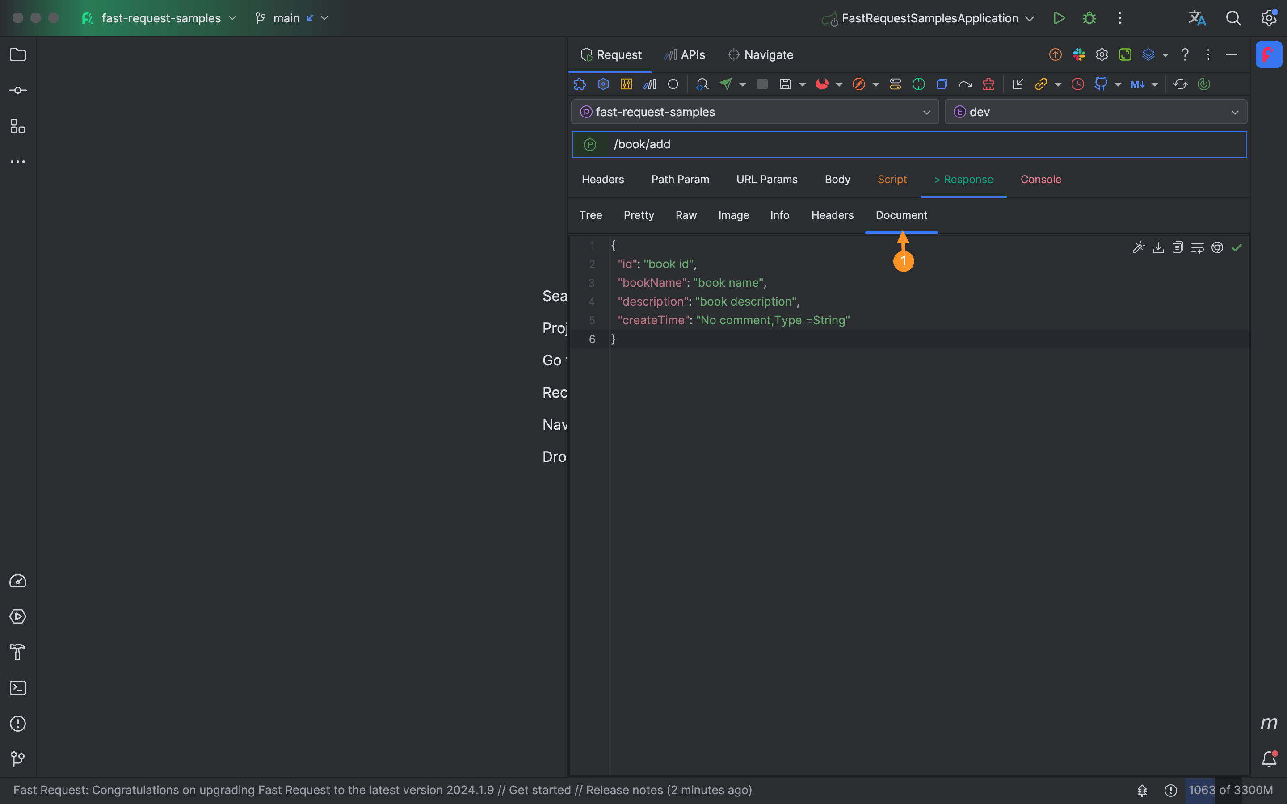The image size is (1287, 804).
Task: Click the format/beautify icon in toolbar
Action: tap(1138, 248)
